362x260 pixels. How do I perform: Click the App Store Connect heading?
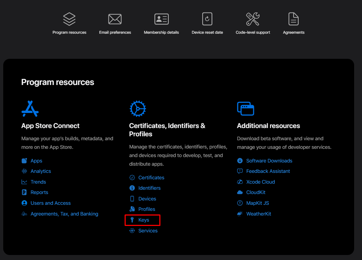(x=50, y=126)
